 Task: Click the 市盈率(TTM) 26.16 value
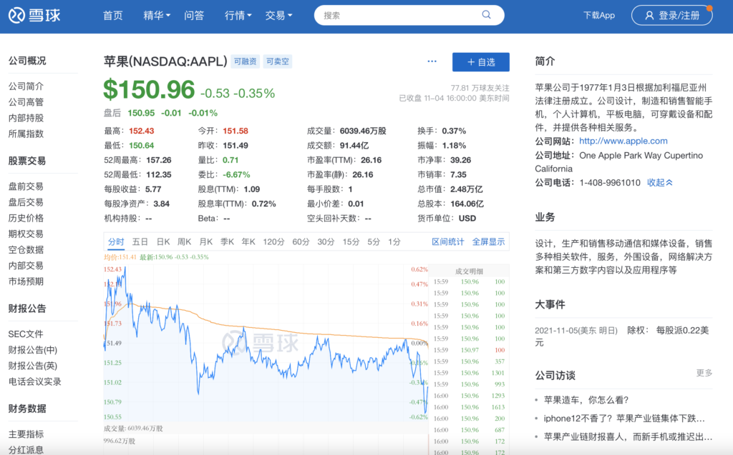click(372, 160)
